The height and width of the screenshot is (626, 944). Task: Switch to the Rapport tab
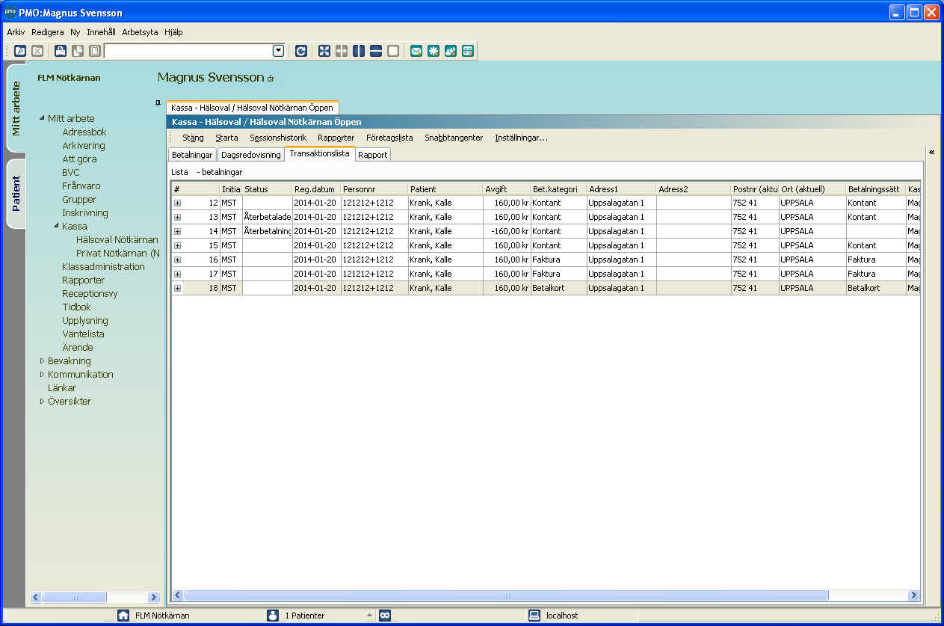click(x=373, y=155)
